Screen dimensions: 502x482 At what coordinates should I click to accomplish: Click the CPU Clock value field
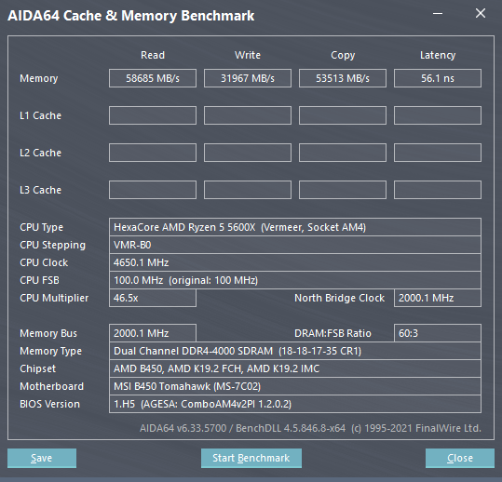pos(295,262)
